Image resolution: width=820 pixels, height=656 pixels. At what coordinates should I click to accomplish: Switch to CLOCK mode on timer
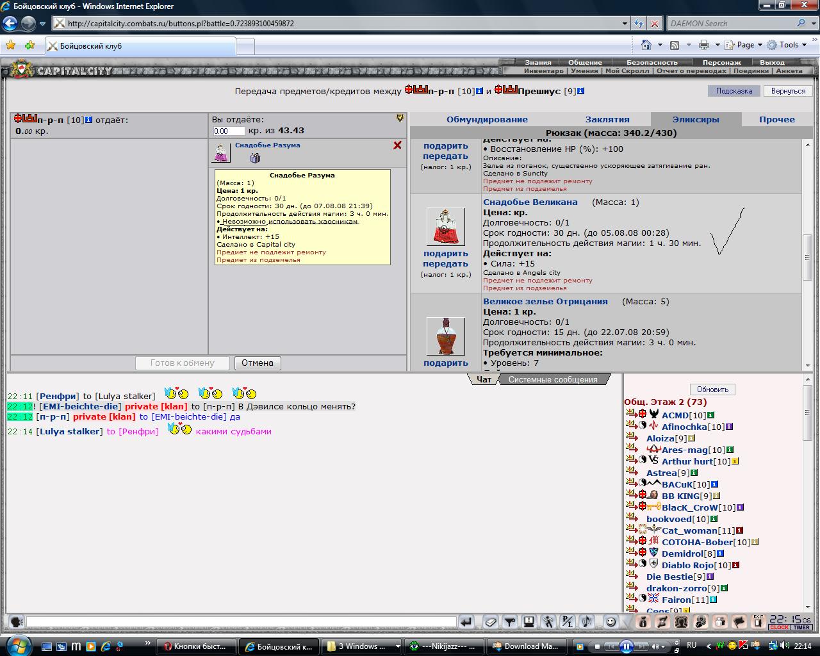click(779, 627)
